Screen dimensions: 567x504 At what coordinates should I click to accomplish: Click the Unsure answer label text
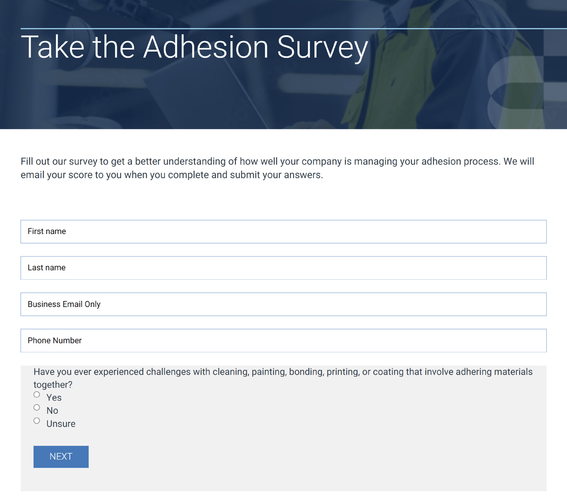[x=61, y=424]
